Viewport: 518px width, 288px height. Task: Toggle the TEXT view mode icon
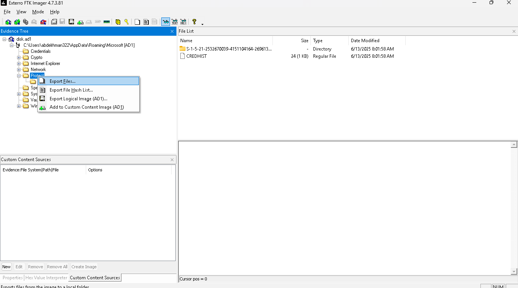tap(175, 22)
